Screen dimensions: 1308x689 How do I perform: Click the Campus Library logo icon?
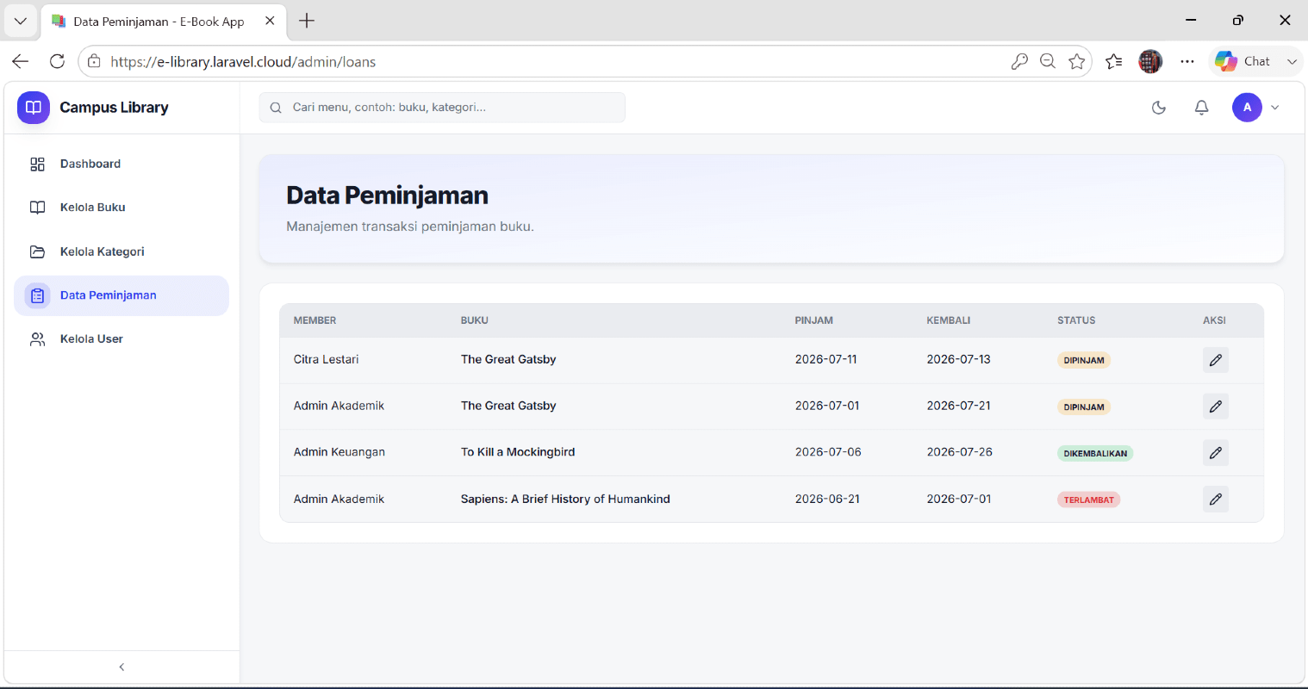point(34,108)
